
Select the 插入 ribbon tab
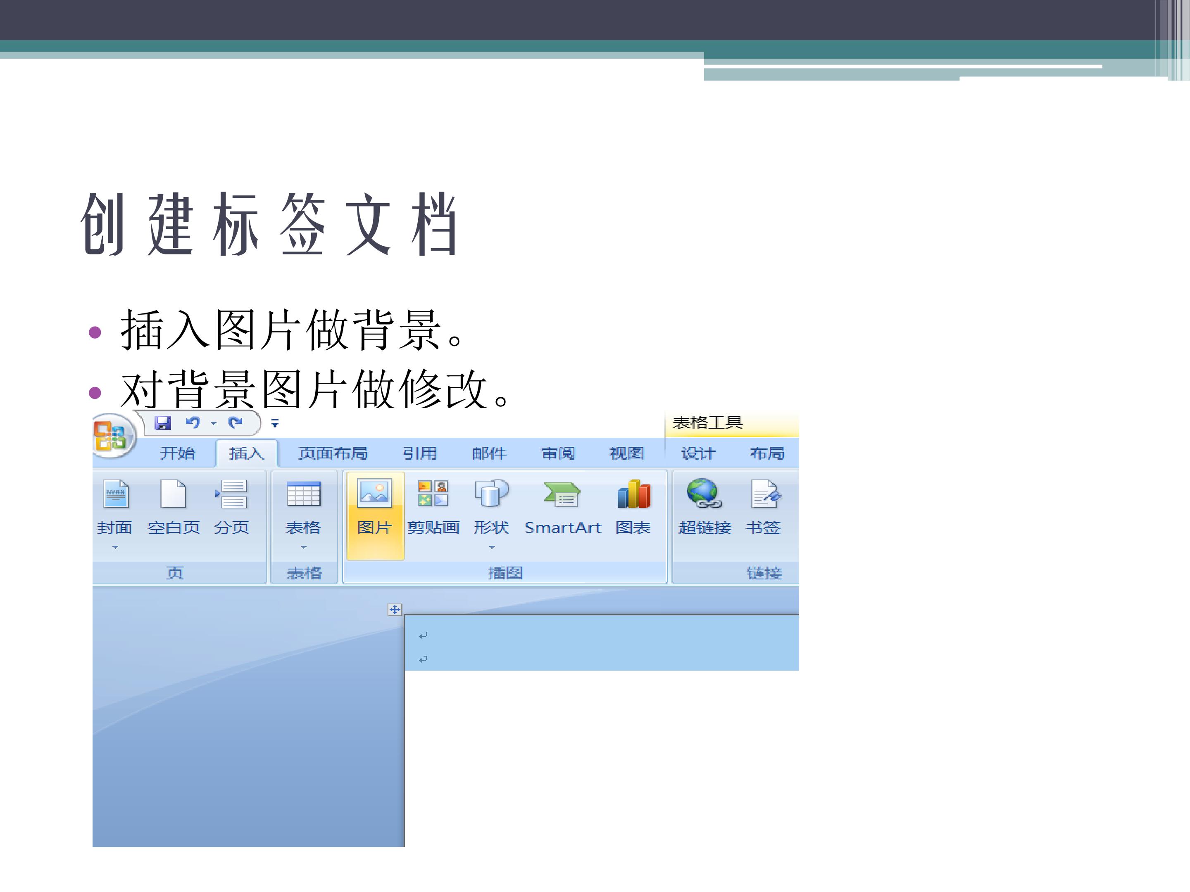coord(246,453)
